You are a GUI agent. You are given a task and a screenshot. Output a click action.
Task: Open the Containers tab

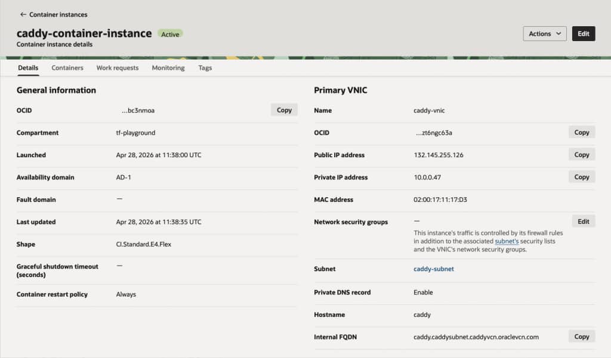[67, 68]
